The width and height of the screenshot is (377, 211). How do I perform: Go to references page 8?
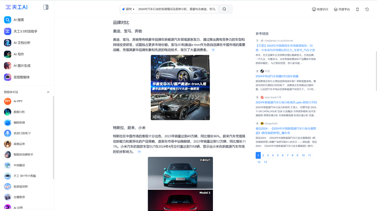293,155
